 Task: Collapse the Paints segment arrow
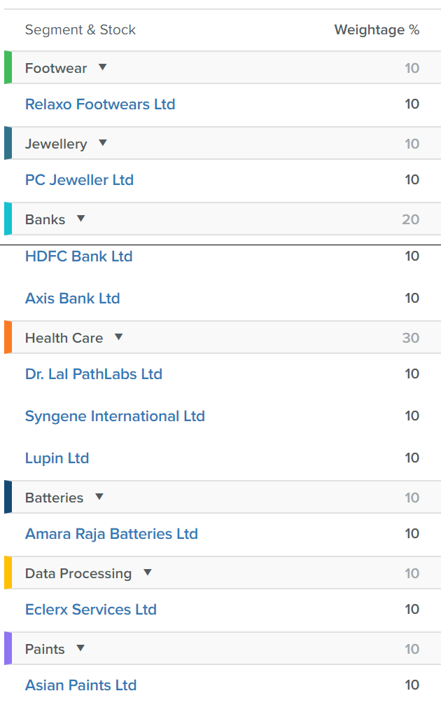[x=80, y=648]
